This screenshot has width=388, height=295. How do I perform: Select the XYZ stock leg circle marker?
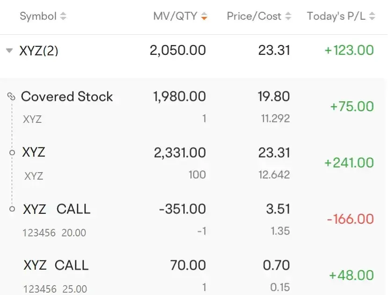(x=12, y=153)
